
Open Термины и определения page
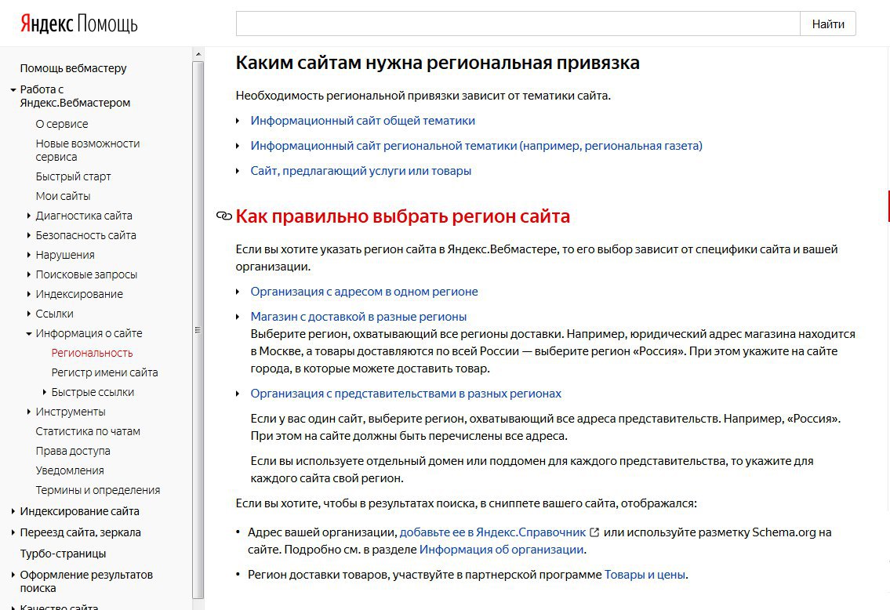[98, 490]
